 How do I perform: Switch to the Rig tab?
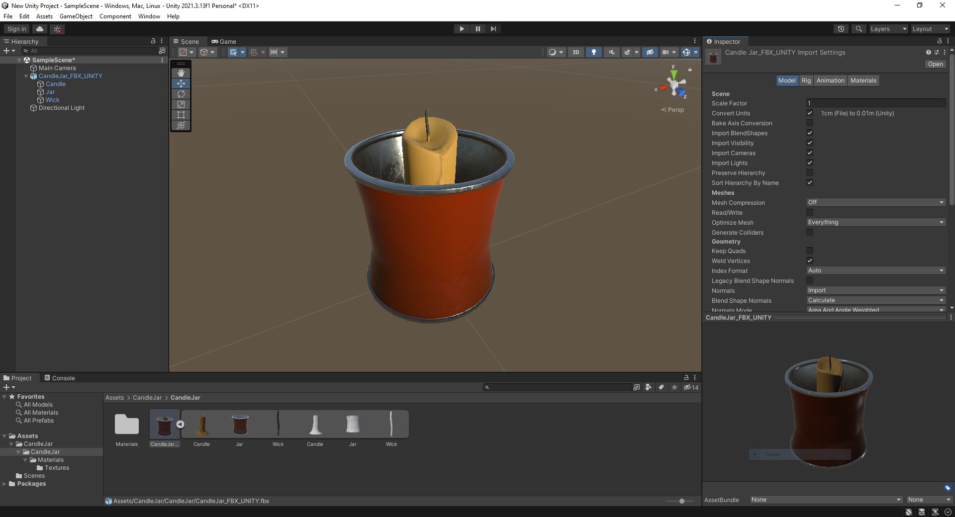pos(806,81)
